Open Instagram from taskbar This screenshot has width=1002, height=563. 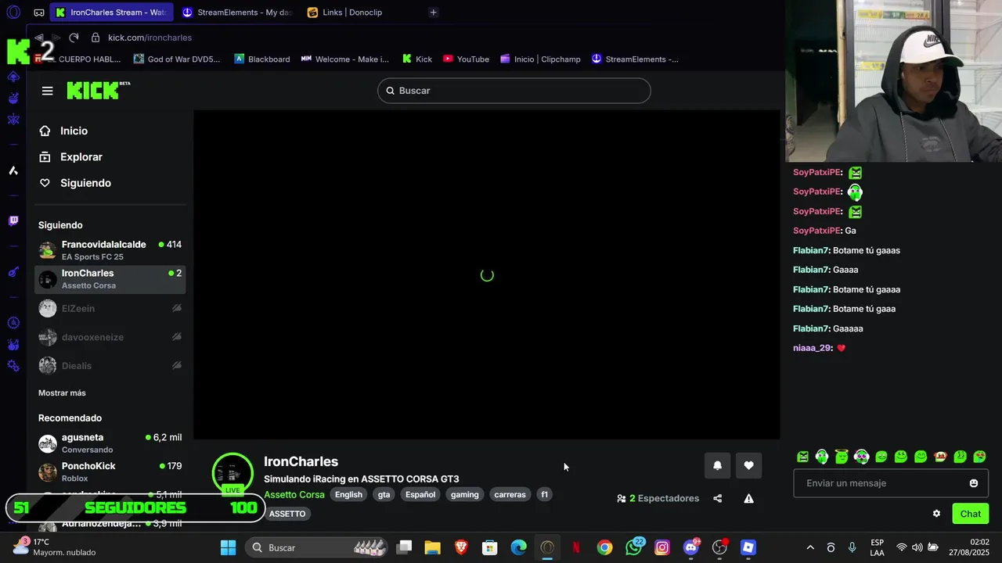click(x=662, y=547)
